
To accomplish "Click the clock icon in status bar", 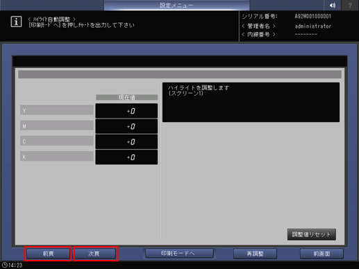I will coord(4,265).
